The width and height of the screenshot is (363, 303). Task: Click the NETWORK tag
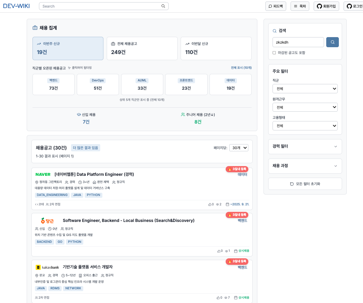73,288
